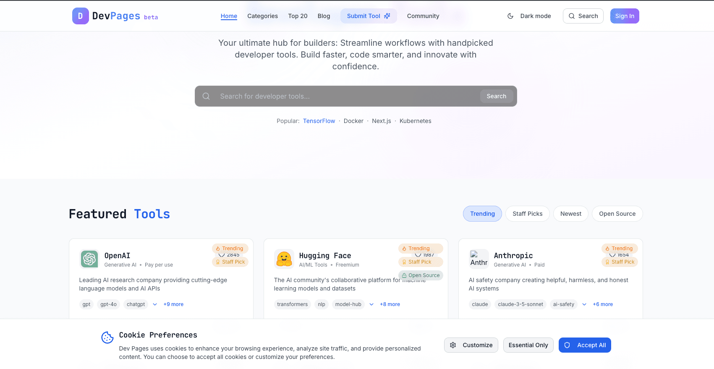The height and width of the screenshot is (369, 714).
Task: Show +9 more tags for OpenAI
Action: 173,304
